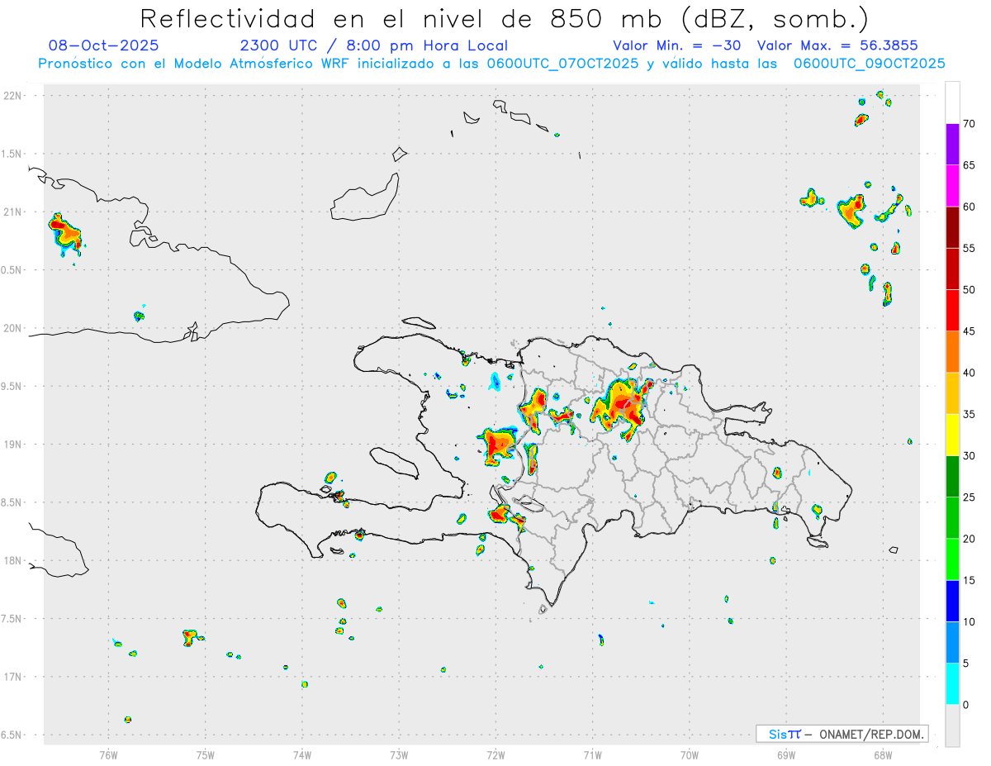Click the yellow 30-35 dBZ swatch
This screenshot has width=991, height=766.
pos(952,435)
